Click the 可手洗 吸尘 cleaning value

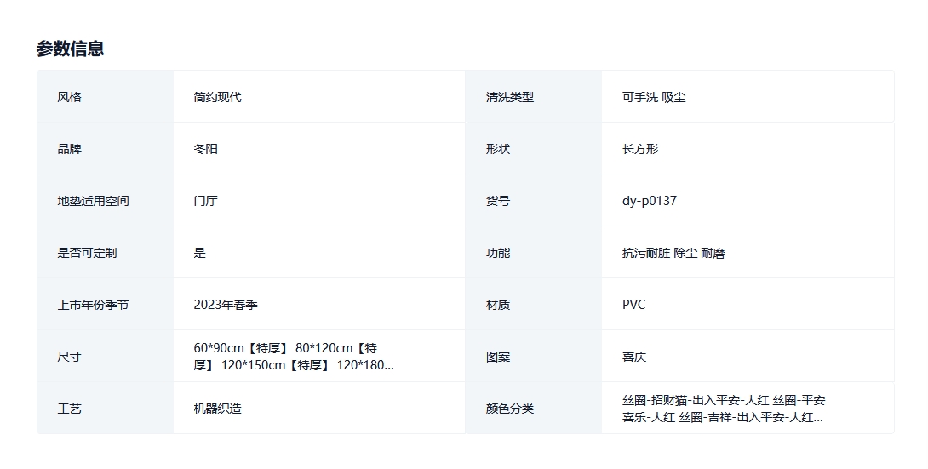pyautogui.click(x=653, y=97)
